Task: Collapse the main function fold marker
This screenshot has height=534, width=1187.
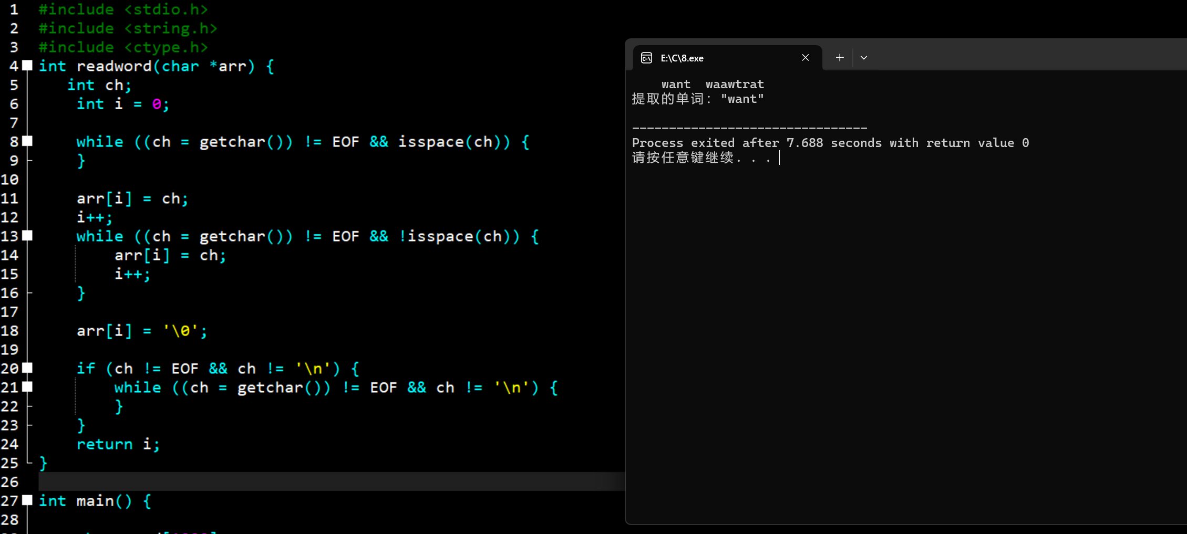Action: [x=27, y=500]
